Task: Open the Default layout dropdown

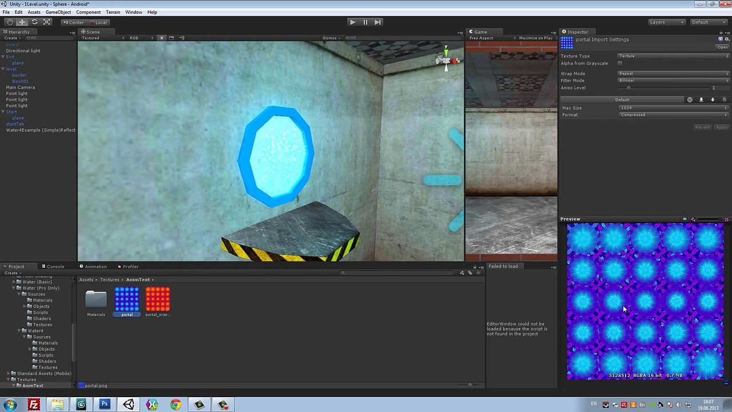Action: tap(708, 22)
